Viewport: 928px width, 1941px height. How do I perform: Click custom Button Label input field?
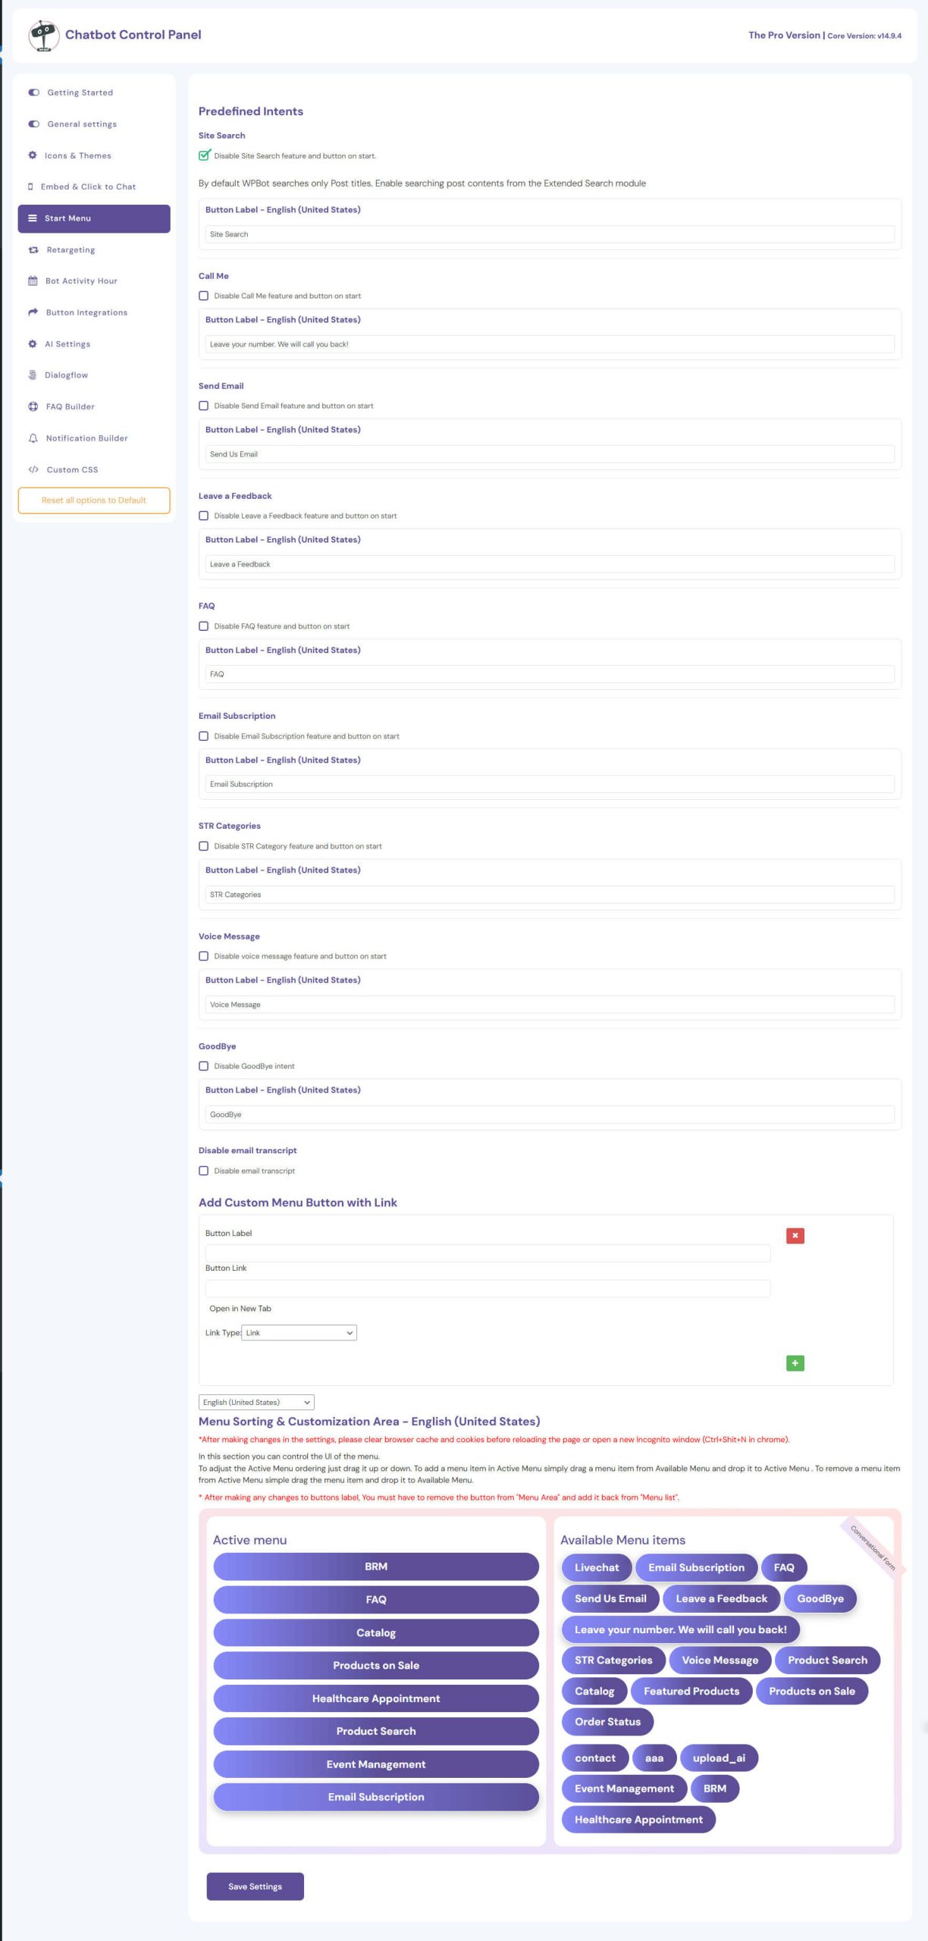[488, 1254]
